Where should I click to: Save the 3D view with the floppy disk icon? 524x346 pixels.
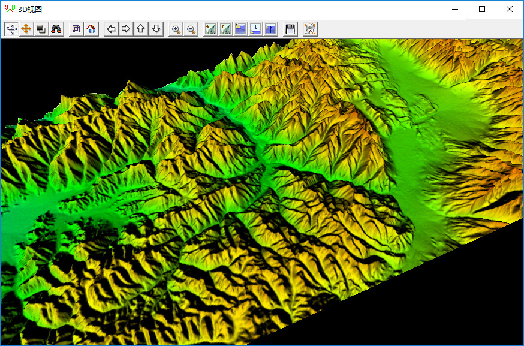[290, 29]
